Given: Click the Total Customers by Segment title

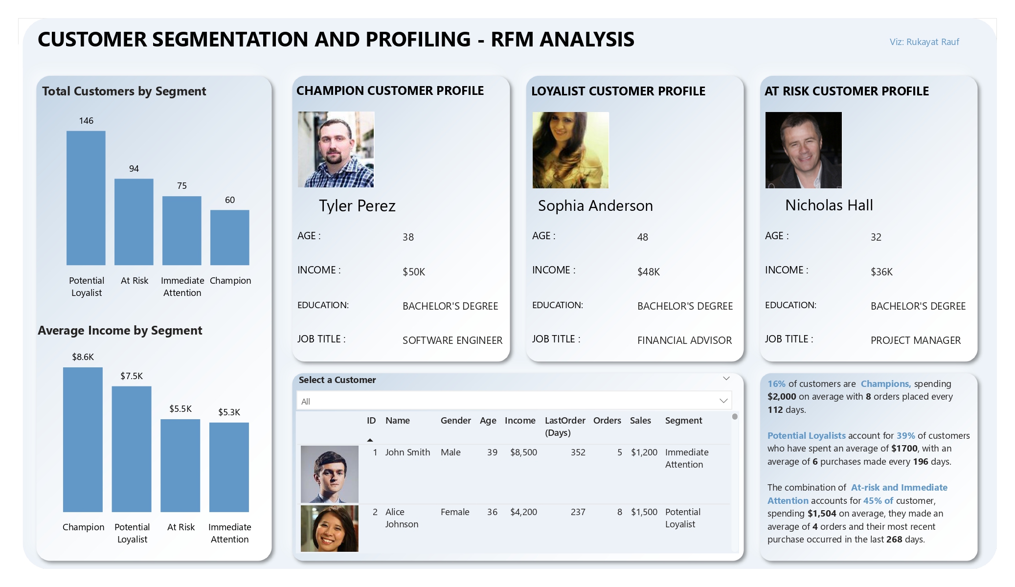Looking at the screenshot, I should [124, 91].
